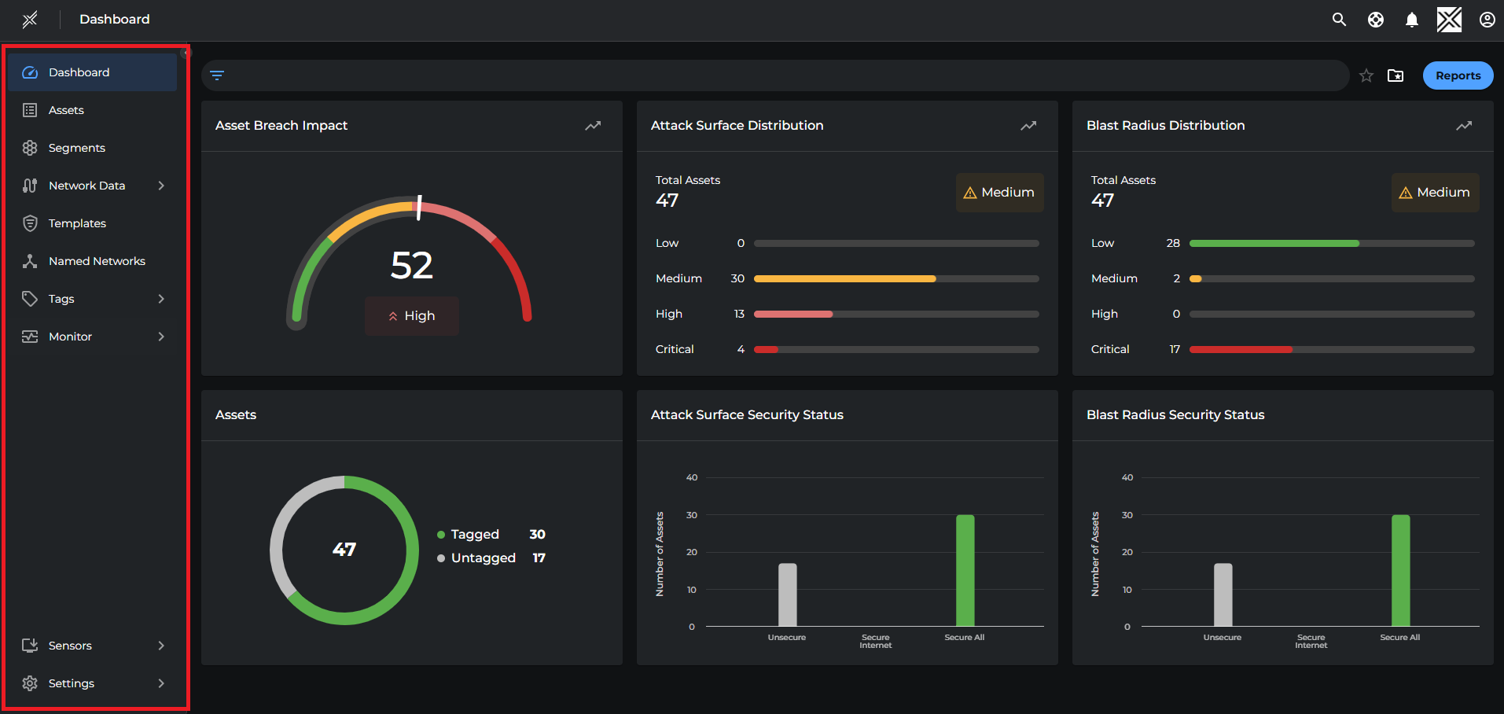Expand the Network Data submenu
The width and height of the screenshot is (1504, 714).
coord(161,186)
